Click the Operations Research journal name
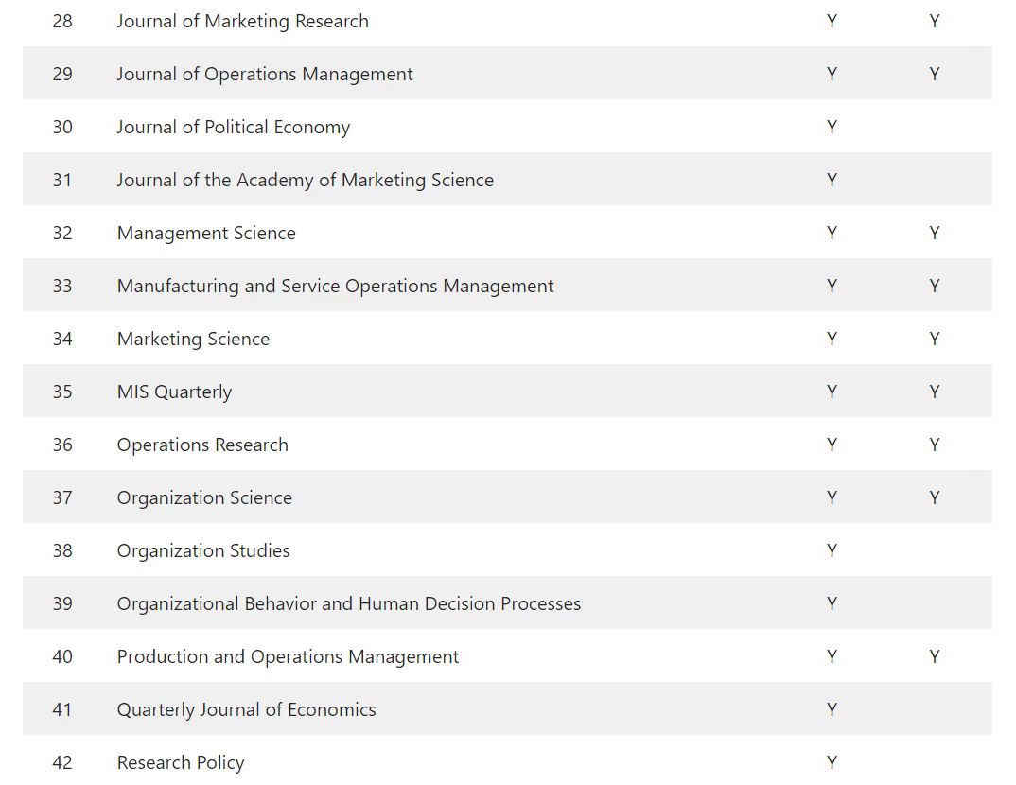Viewport: 1016px width, 785px height. coord(202,445)
